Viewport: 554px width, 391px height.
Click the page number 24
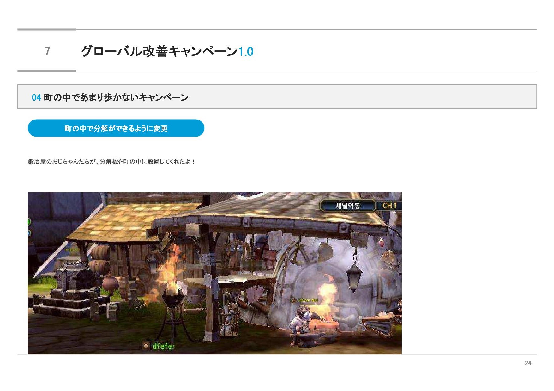coord(528,363)
